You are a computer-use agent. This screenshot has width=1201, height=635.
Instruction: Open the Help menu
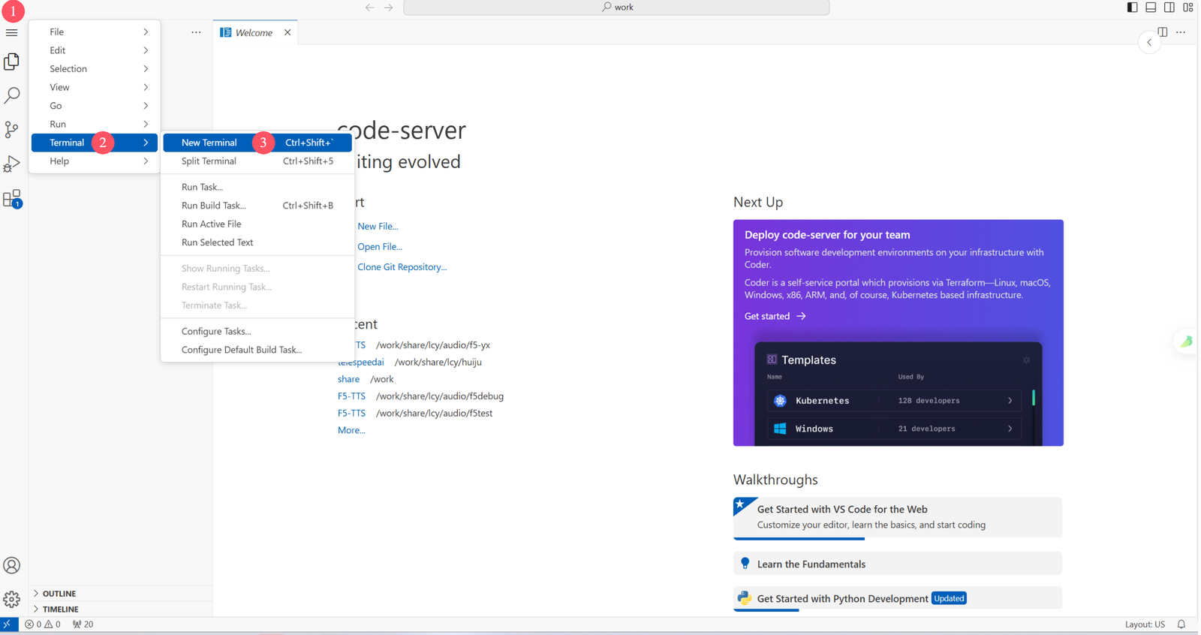click(x=95, y=161)
